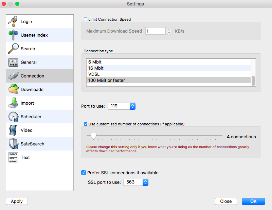The image size is (272, 210).
Task: Open the SSL port to use dropdown
Action: coord(136,182)
